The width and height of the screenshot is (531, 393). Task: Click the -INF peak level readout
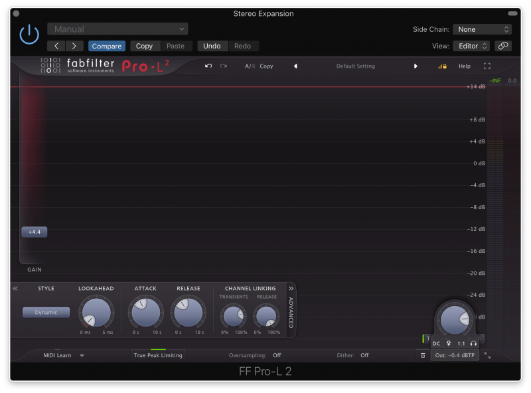[x=494, y=80]
